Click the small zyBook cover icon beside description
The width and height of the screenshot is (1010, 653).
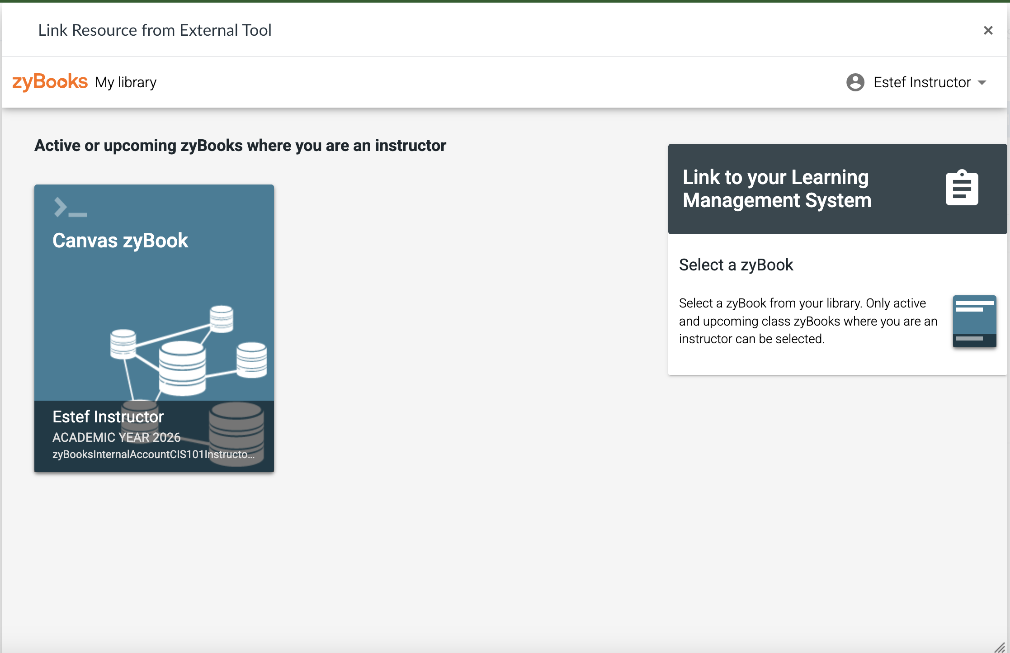pyautogui.click(x=974, y=321)
